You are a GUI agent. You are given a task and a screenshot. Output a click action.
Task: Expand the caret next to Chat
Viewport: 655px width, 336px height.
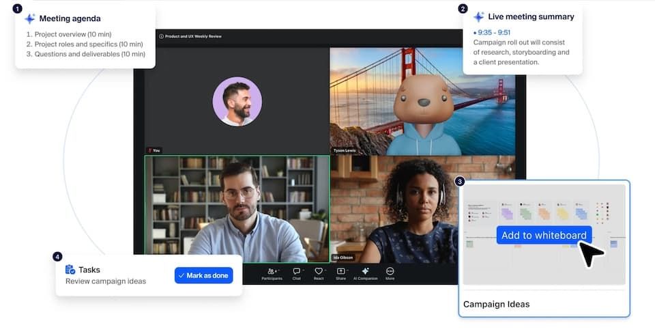tap(303, 270)
